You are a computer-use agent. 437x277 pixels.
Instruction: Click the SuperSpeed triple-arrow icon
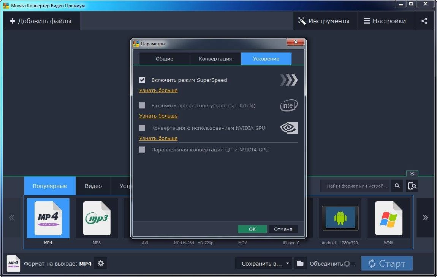tap(289, 80)
